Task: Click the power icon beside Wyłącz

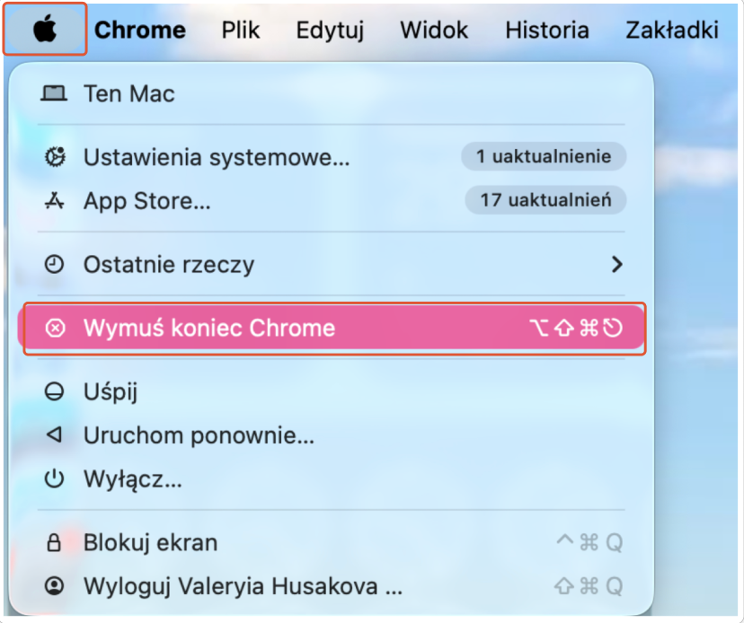Action: point(54,478)
